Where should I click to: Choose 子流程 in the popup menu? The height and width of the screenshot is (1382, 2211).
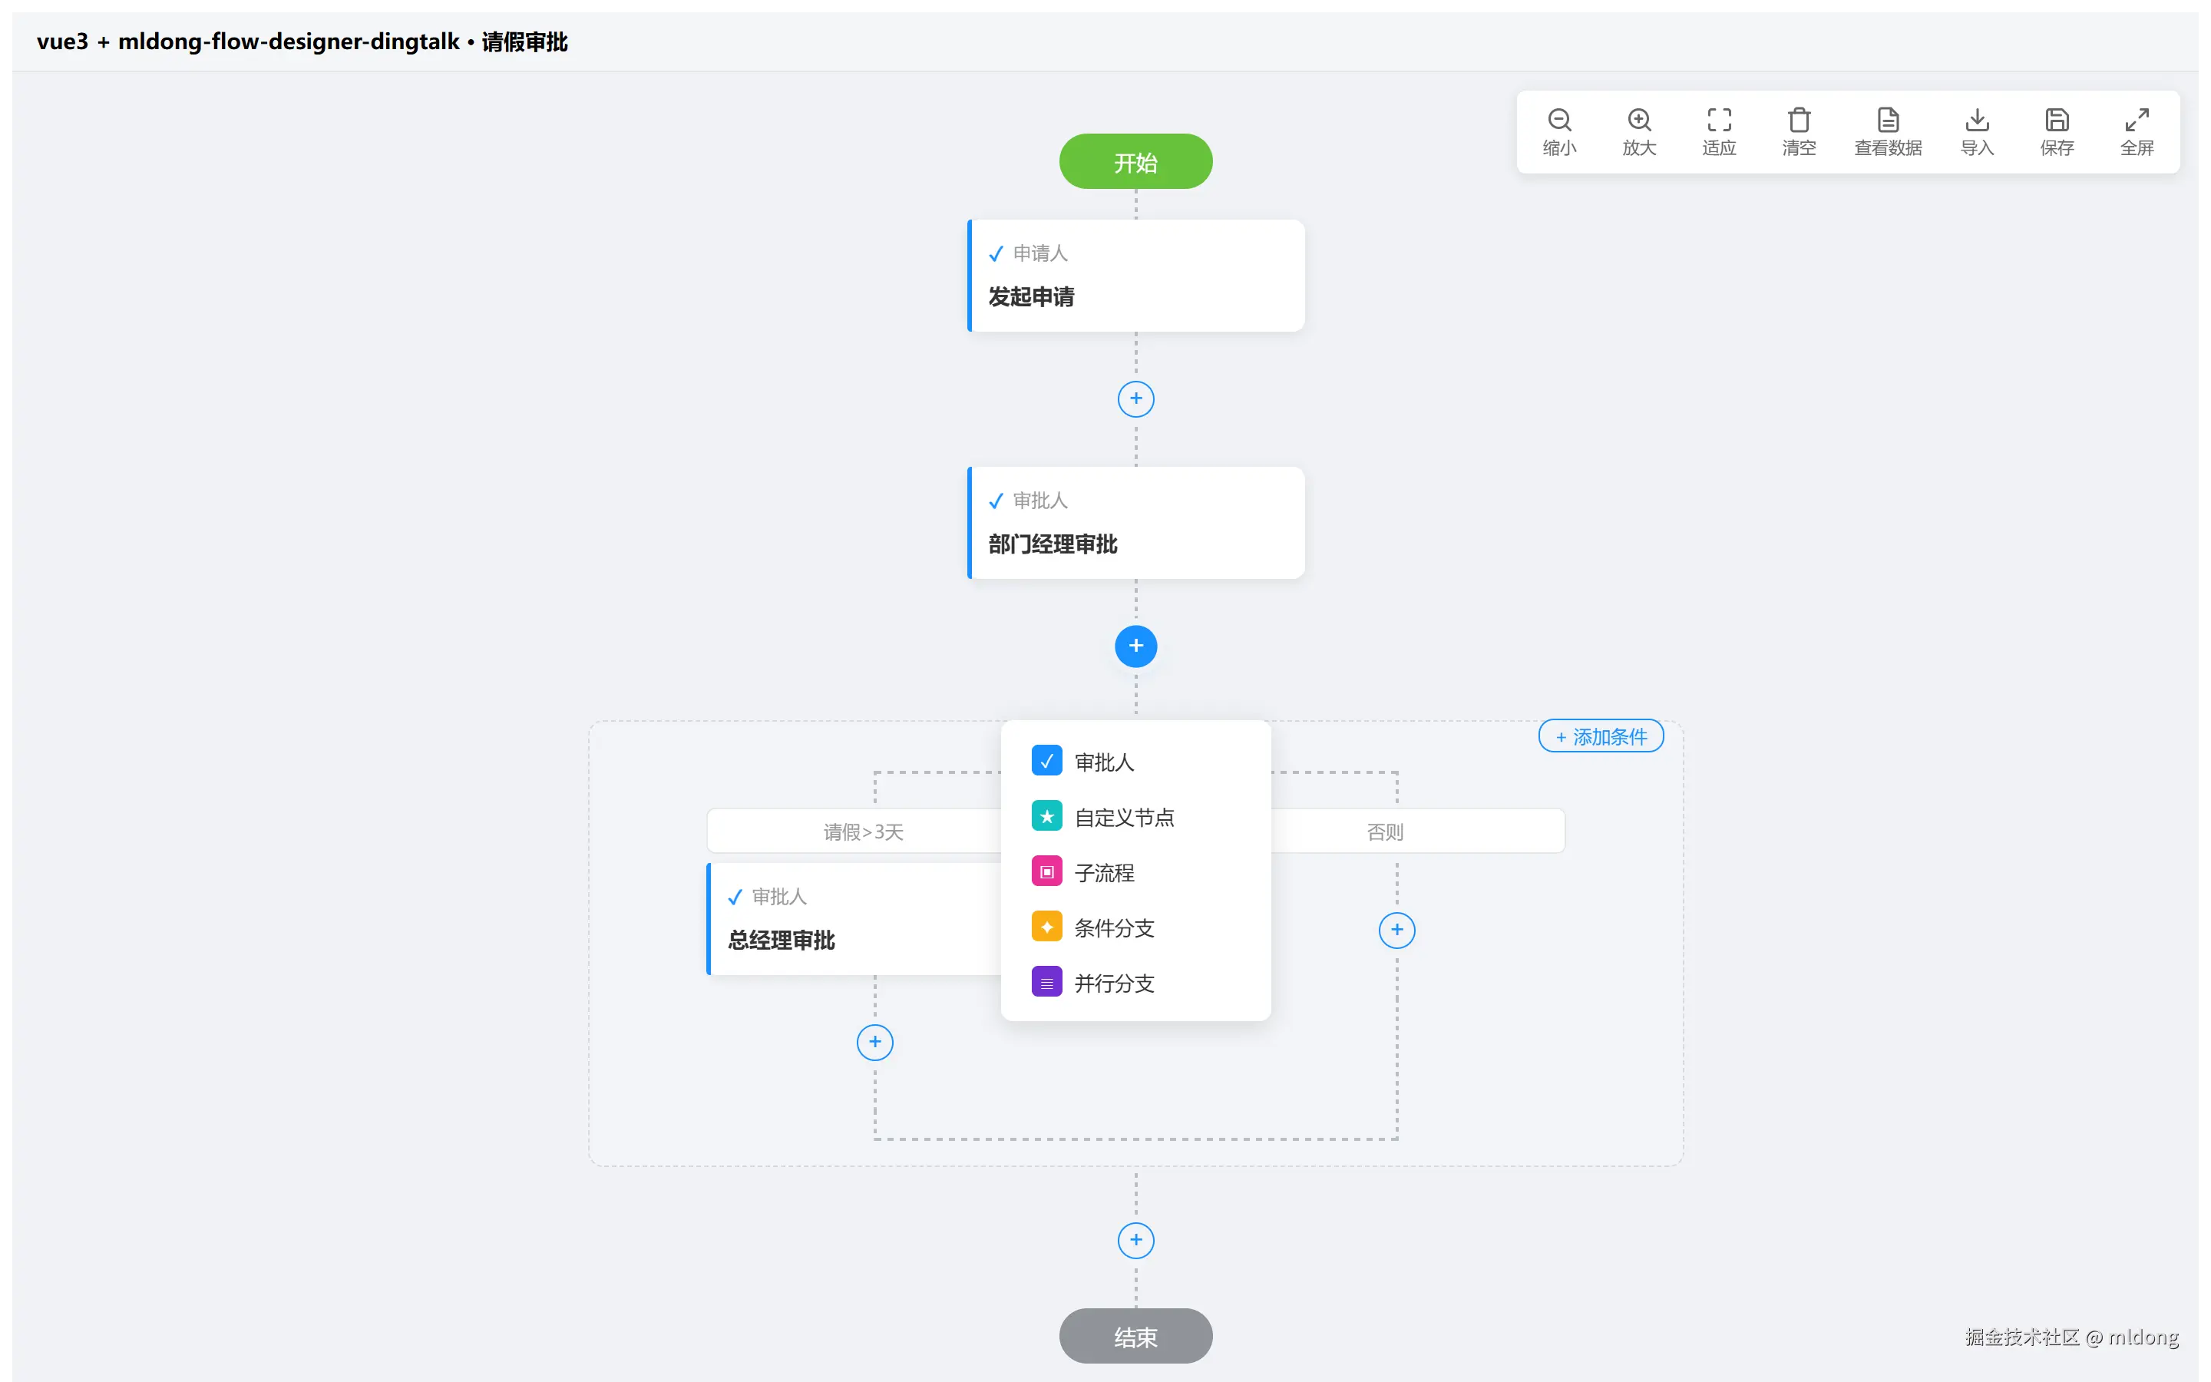[x=1135, y=872]
